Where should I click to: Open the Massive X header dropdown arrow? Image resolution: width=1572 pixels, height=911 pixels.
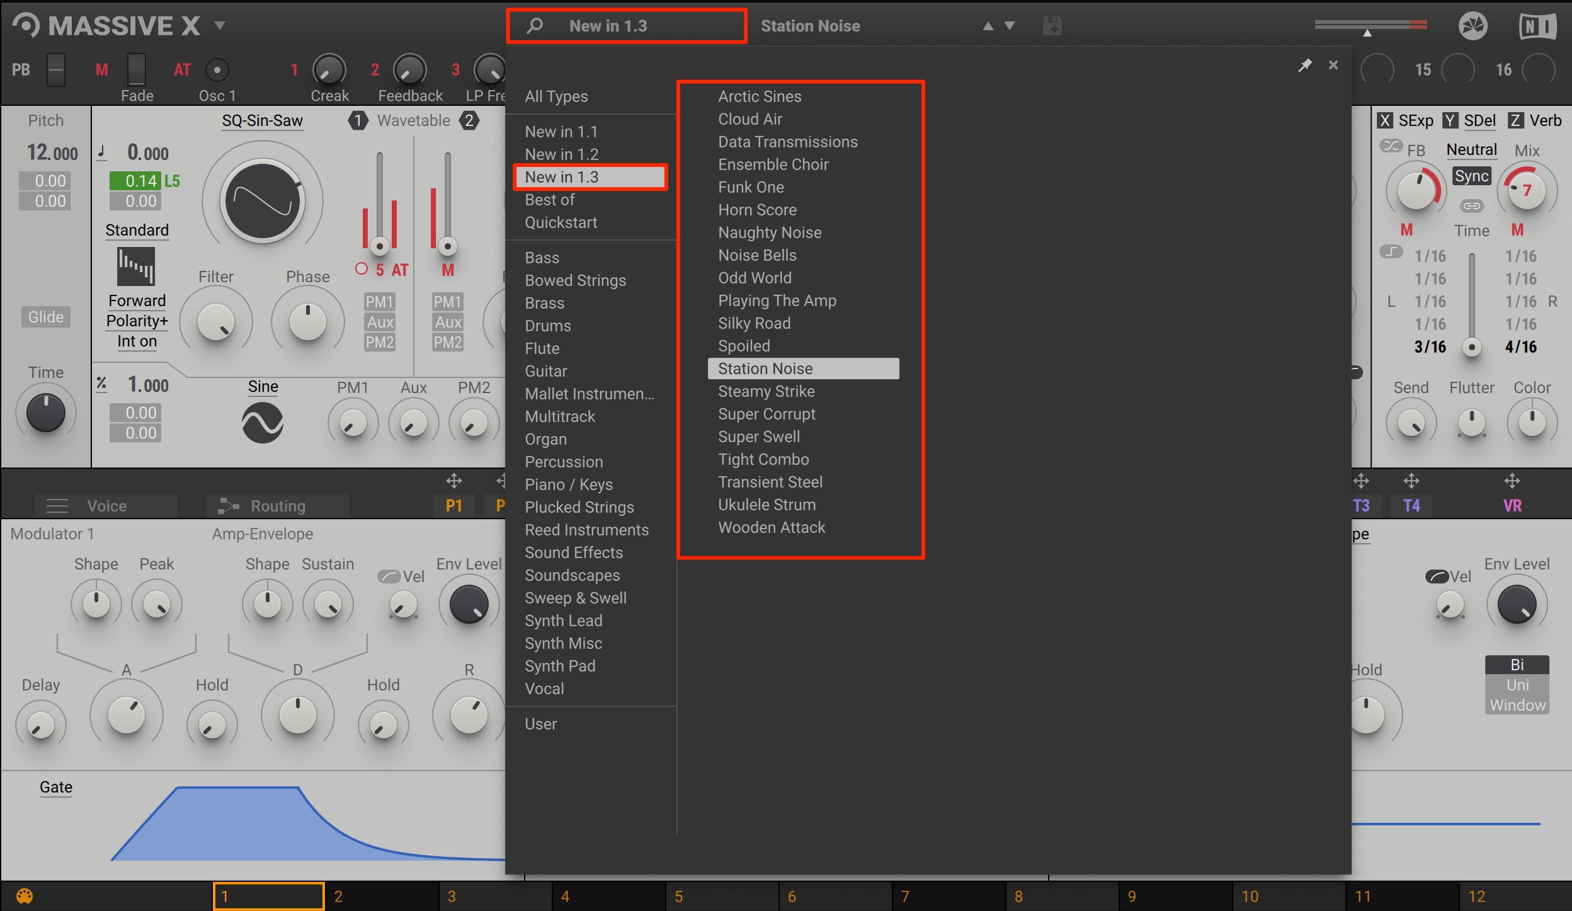[219, 26]
